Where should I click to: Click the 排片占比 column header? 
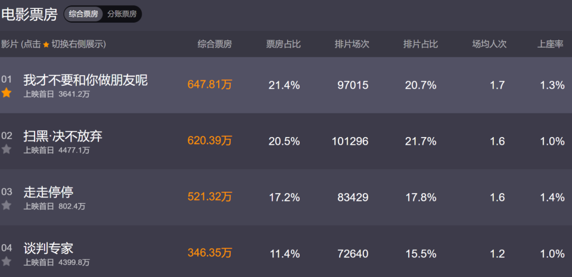[x=420, y=44]
